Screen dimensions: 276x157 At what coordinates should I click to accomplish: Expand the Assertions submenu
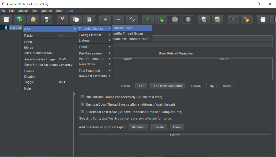click(95, 64)
